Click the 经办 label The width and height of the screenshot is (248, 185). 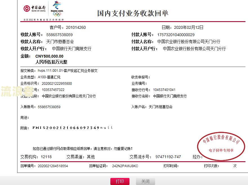click(197, 157)
